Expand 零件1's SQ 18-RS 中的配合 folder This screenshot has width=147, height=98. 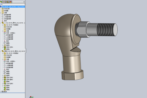point(3,53)
